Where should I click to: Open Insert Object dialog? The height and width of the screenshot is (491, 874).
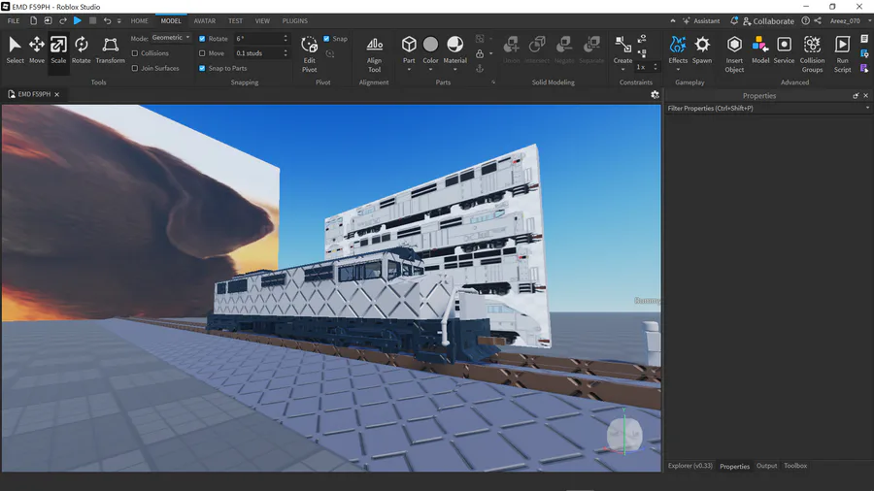tap(735, 54)
